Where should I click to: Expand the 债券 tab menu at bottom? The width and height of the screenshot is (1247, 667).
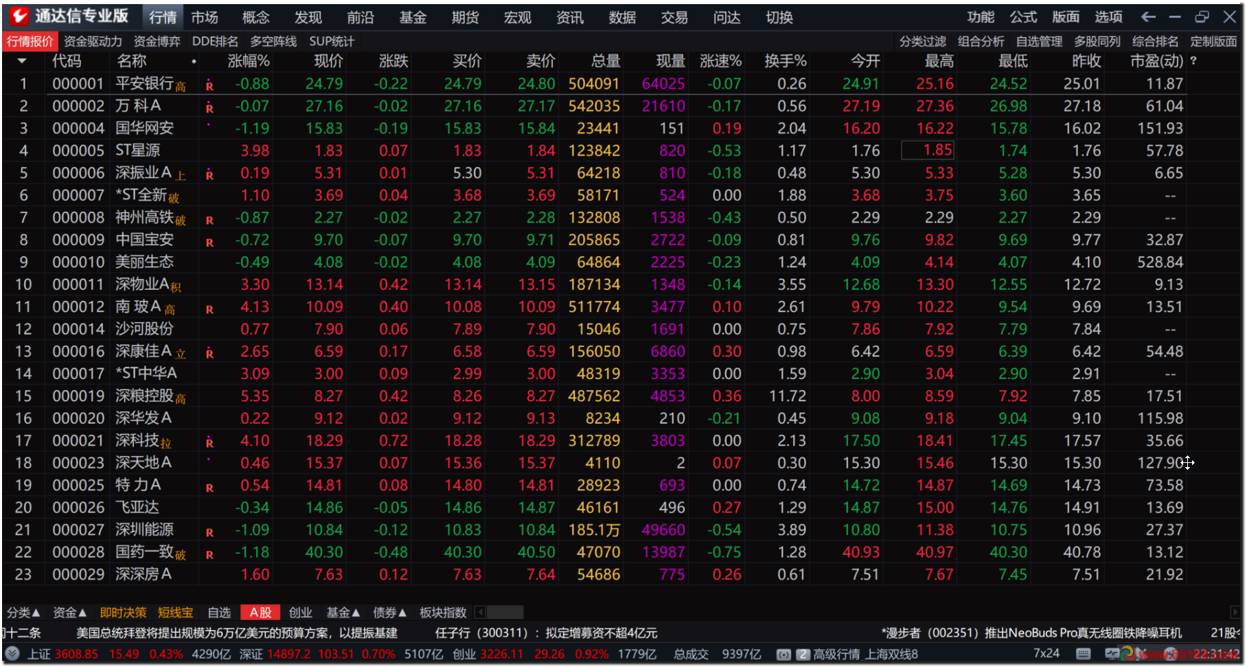point(390,612)
